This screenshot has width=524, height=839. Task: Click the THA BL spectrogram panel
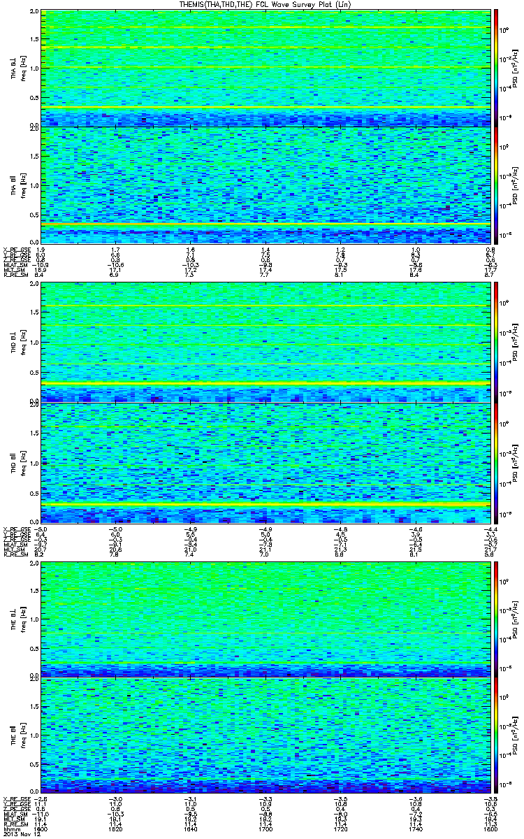pyautogui.click(x=265, y=68)
